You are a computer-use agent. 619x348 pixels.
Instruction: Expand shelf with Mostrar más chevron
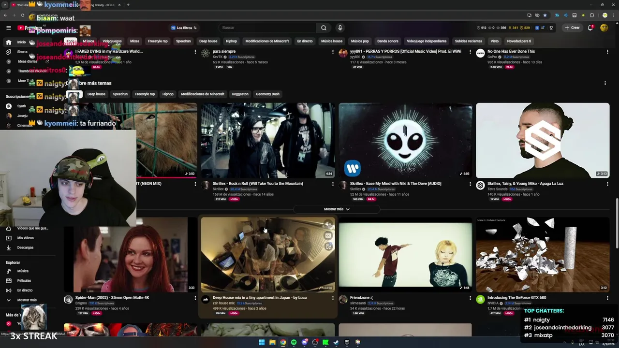click(337, 209)
